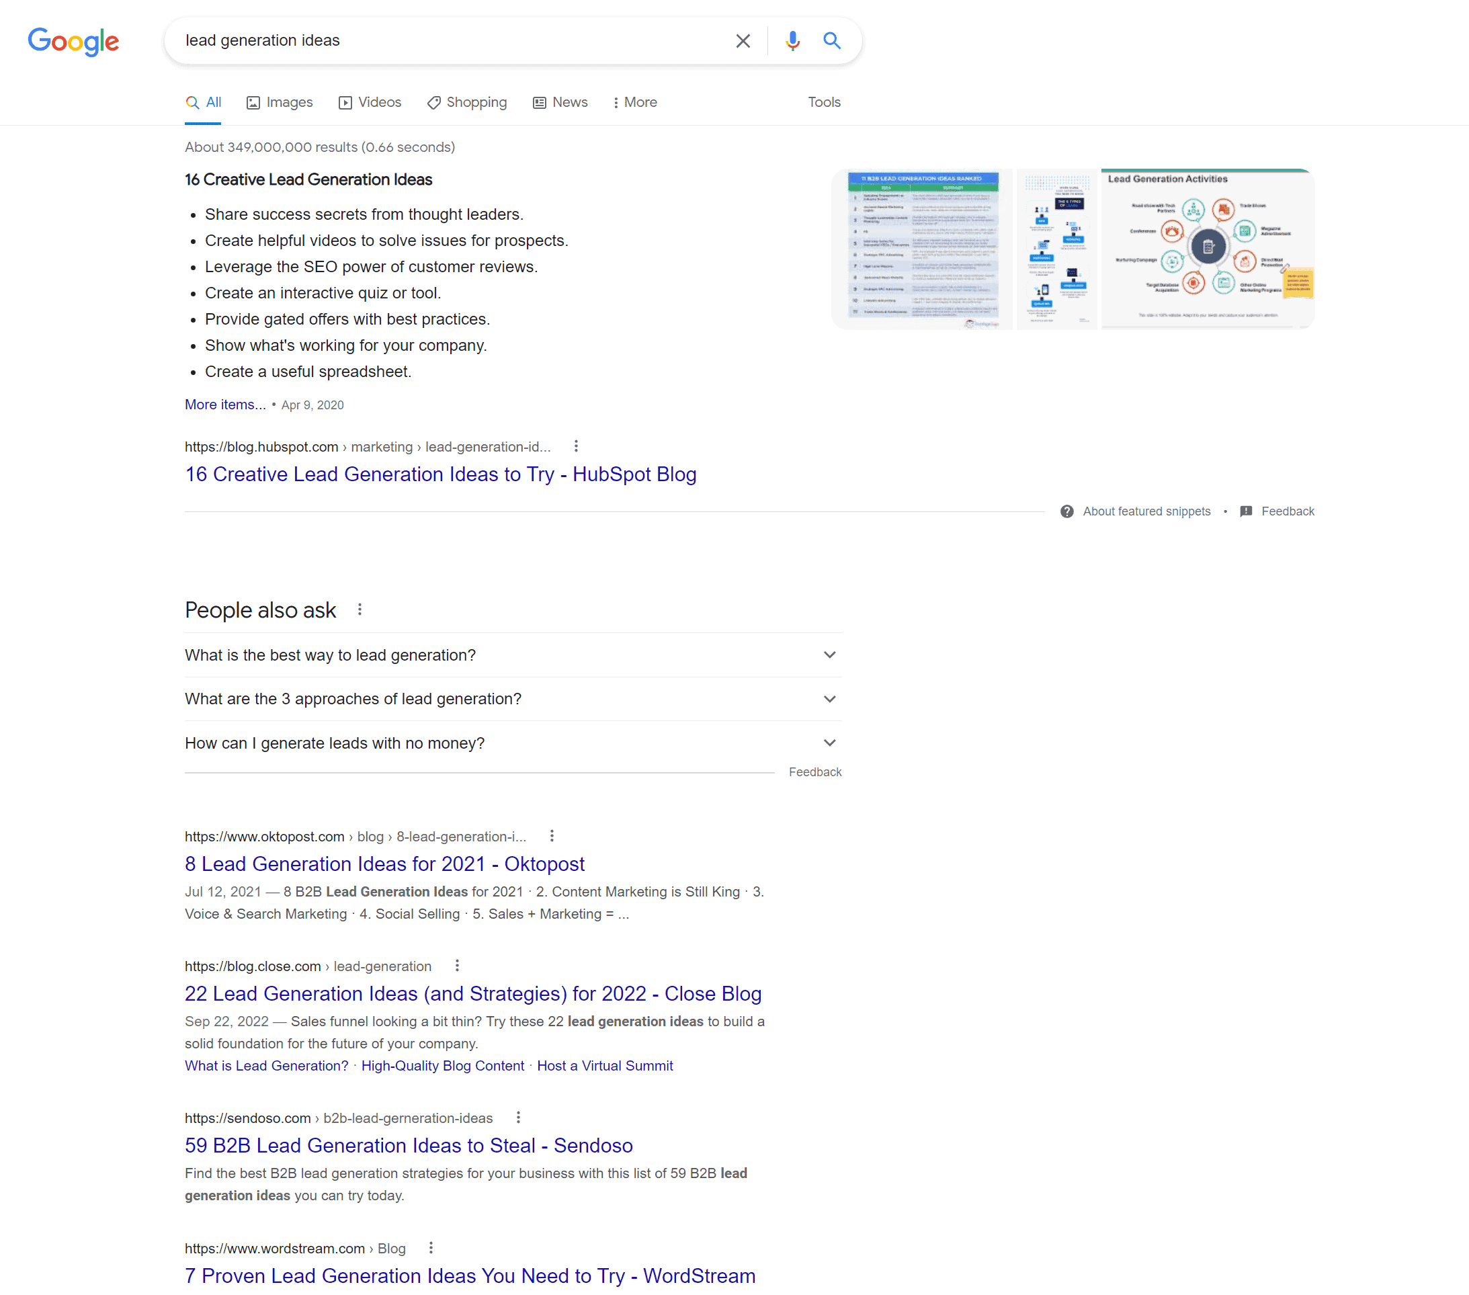
Task: Switch to the News tab
Action: point(560,102)
